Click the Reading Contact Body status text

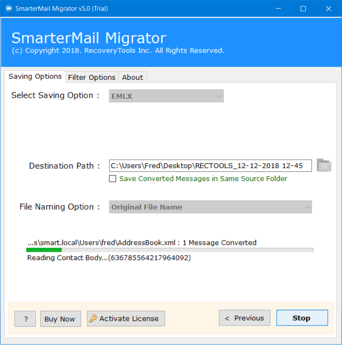coord(109,258)
